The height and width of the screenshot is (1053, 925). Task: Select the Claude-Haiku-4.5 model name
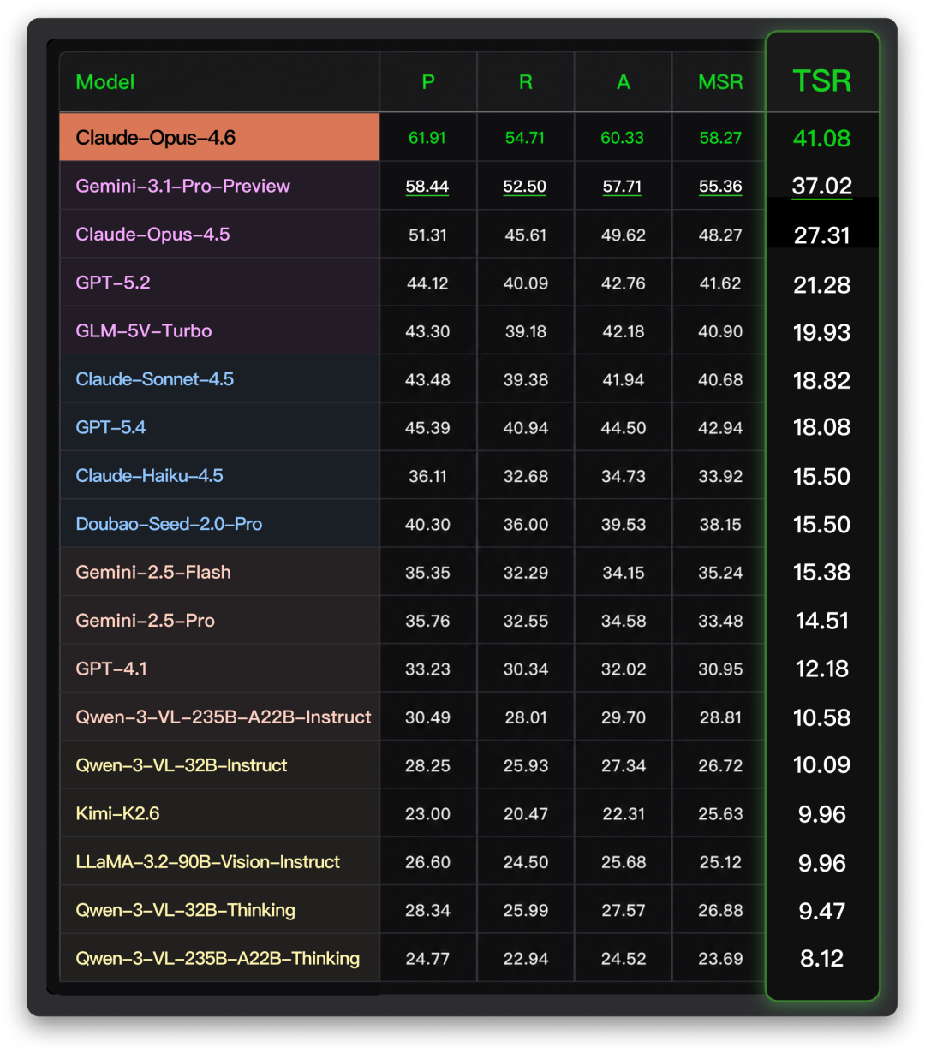click(x=150, y=475)
